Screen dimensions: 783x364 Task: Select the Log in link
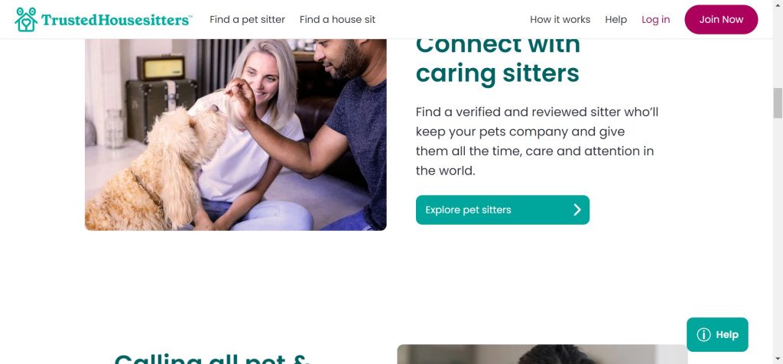coord(655,19)
